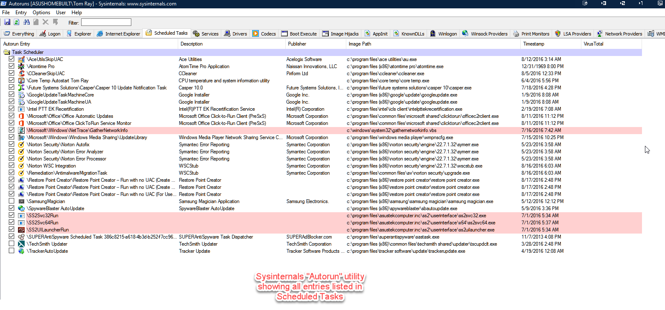665x310 pixels.
Task: Switch to the Winsock Providers tab
Action: click(x=485, y=34)
